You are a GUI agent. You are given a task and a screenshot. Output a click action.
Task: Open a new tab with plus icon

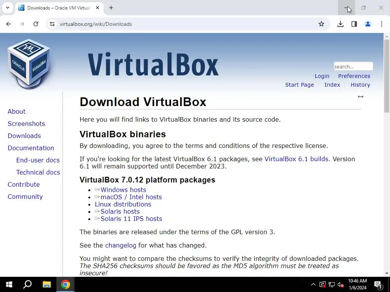click(111, 8)
